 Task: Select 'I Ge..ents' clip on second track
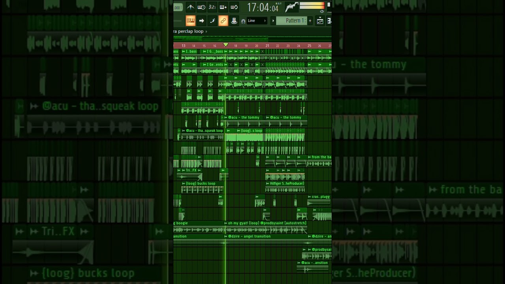[213, 69]
